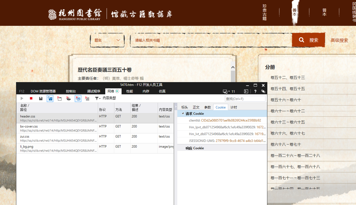Open the console panel icon in the title strip
This screenshot has width=356, height=205.
(246, 91)
